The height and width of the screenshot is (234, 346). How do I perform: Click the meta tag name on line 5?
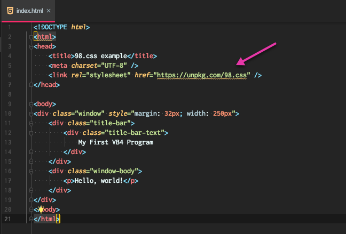pos(60,66)
